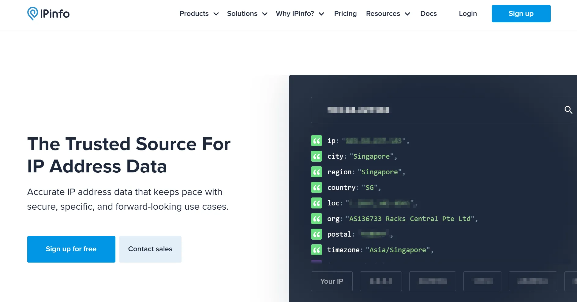Click the region value "Singapore"
Viewport: 577px width, 302px height.
tap(380, 172)
